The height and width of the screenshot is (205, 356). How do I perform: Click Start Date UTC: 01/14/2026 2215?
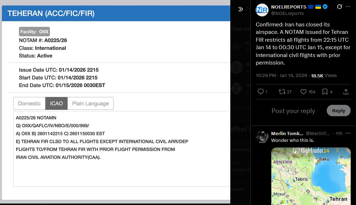[x=58, y=78]
